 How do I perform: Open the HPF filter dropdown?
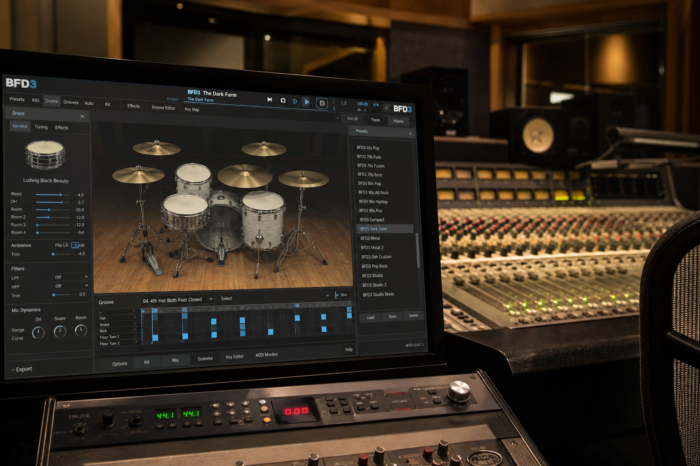click(x=71, y=286)
